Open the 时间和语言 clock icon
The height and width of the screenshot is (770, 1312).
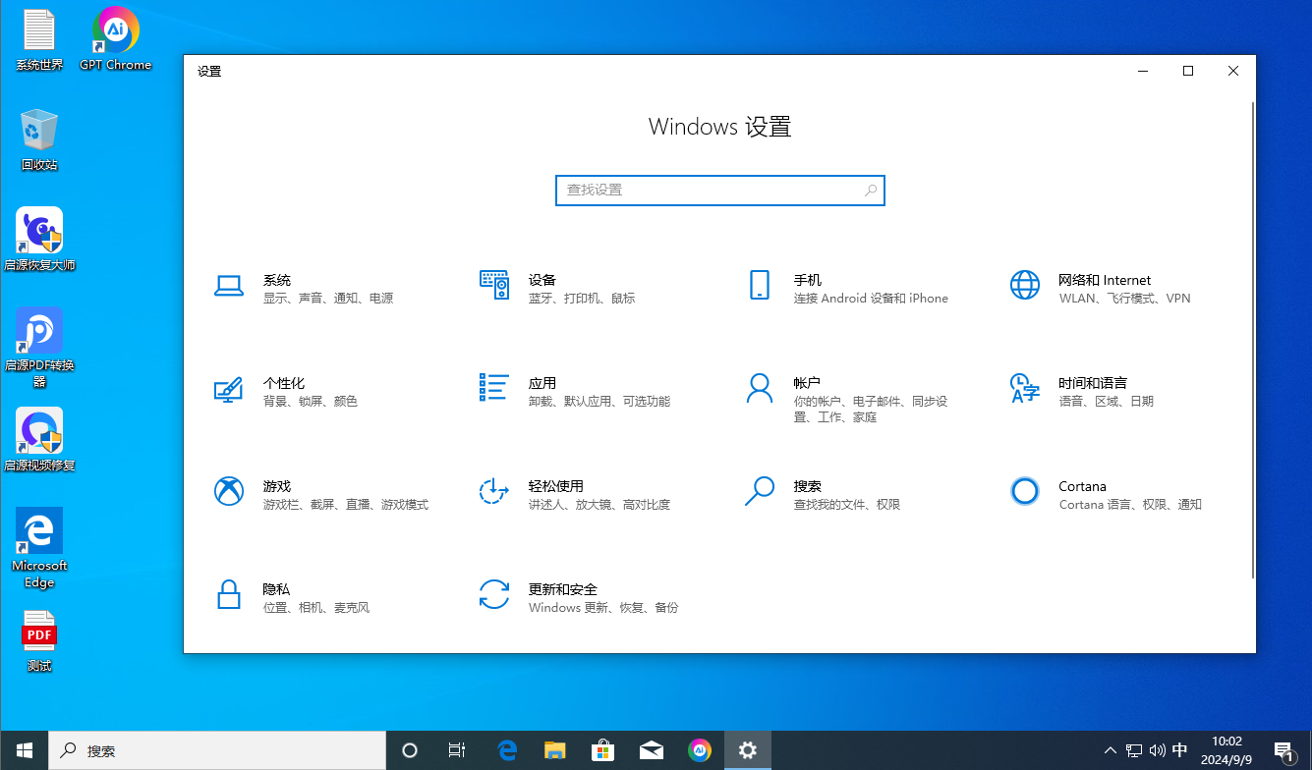(1025, 388)
